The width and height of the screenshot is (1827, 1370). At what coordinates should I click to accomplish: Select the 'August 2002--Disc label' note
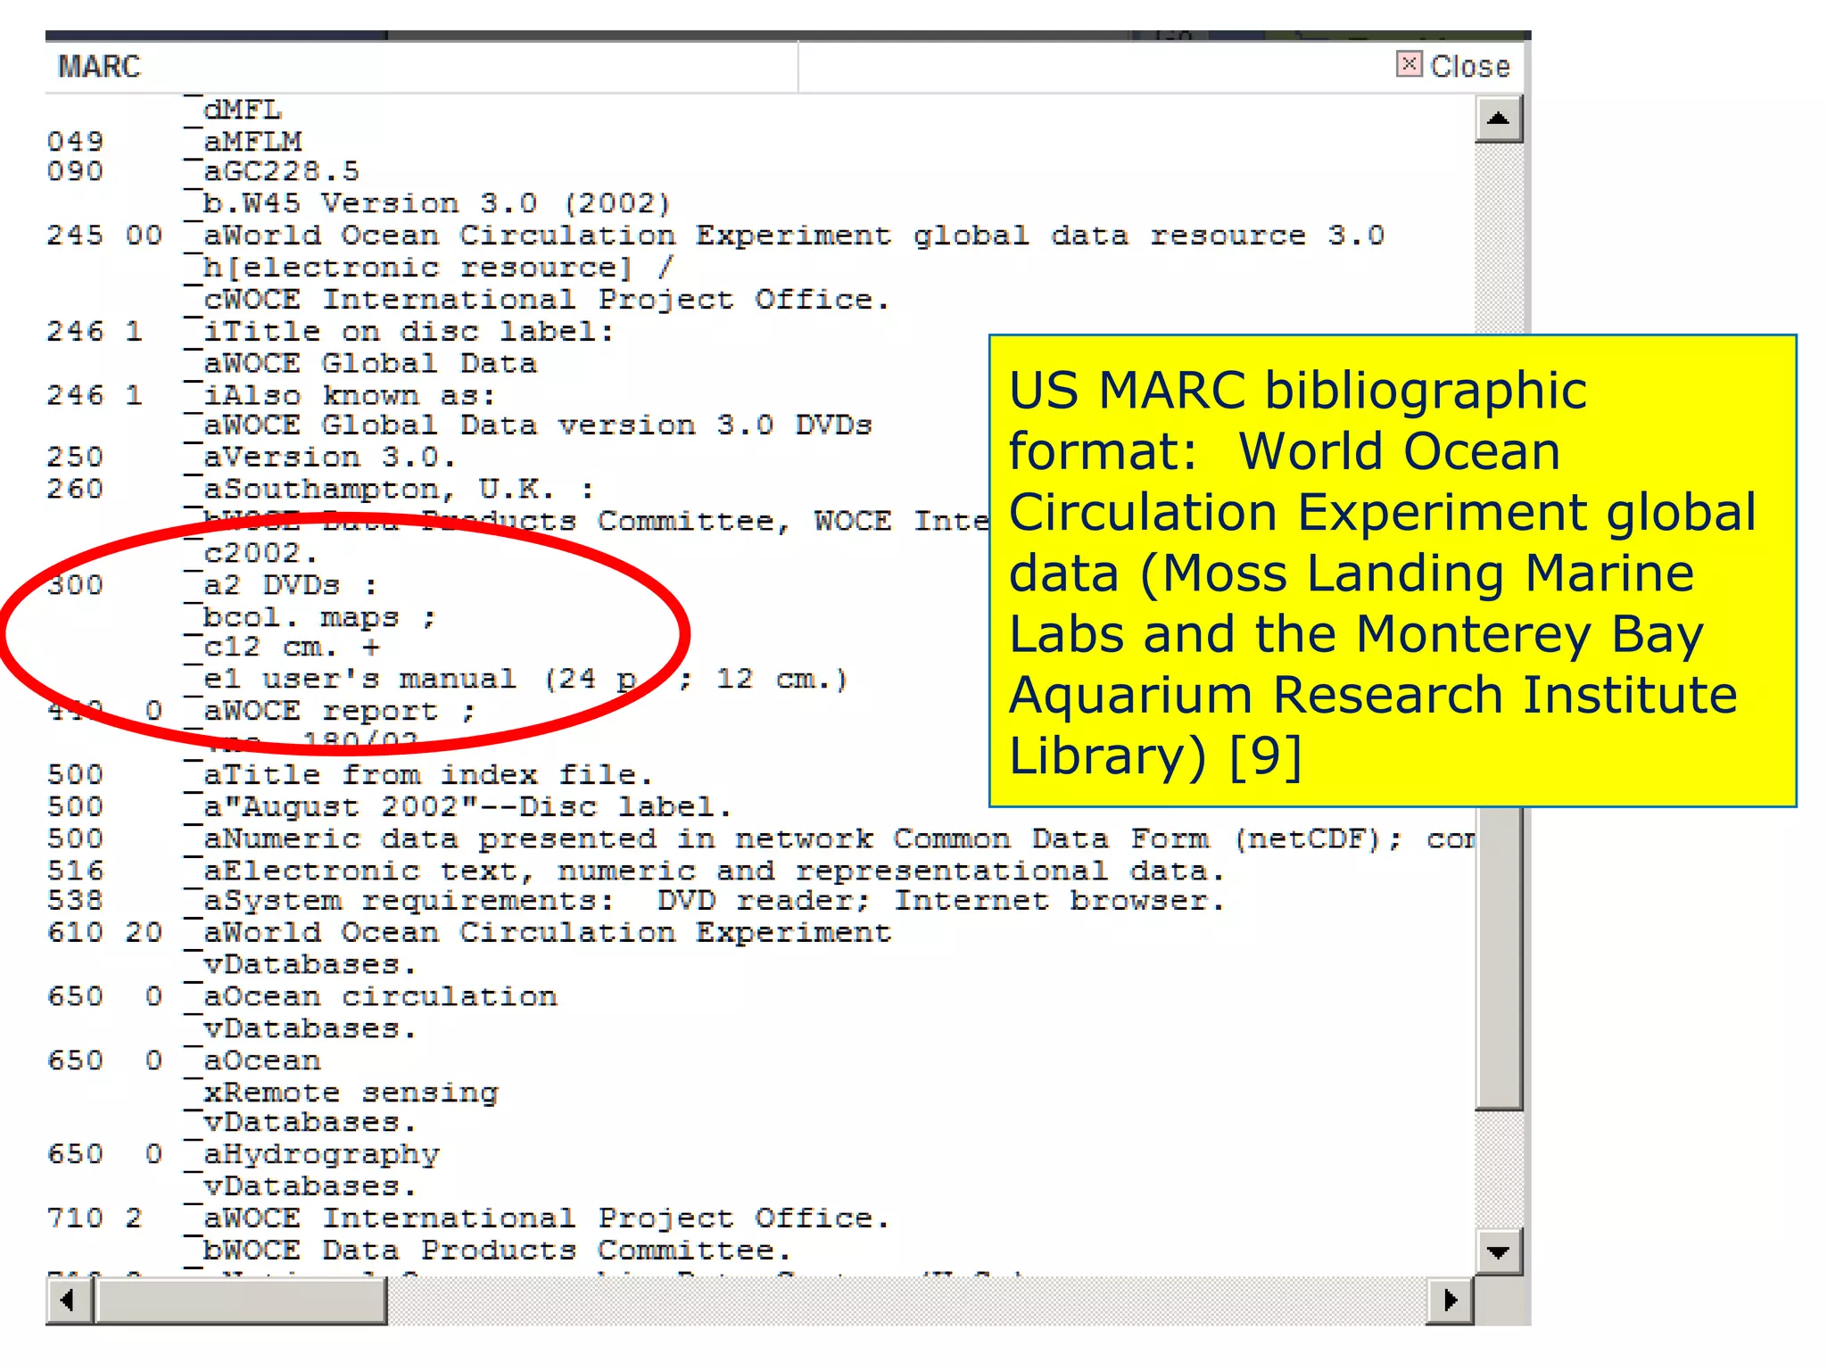click(389, 807)
